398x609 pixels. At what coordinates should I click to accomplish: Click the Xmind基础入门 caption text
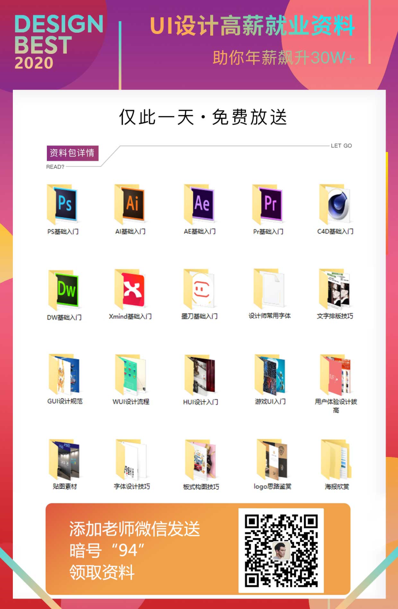point(130,317)
